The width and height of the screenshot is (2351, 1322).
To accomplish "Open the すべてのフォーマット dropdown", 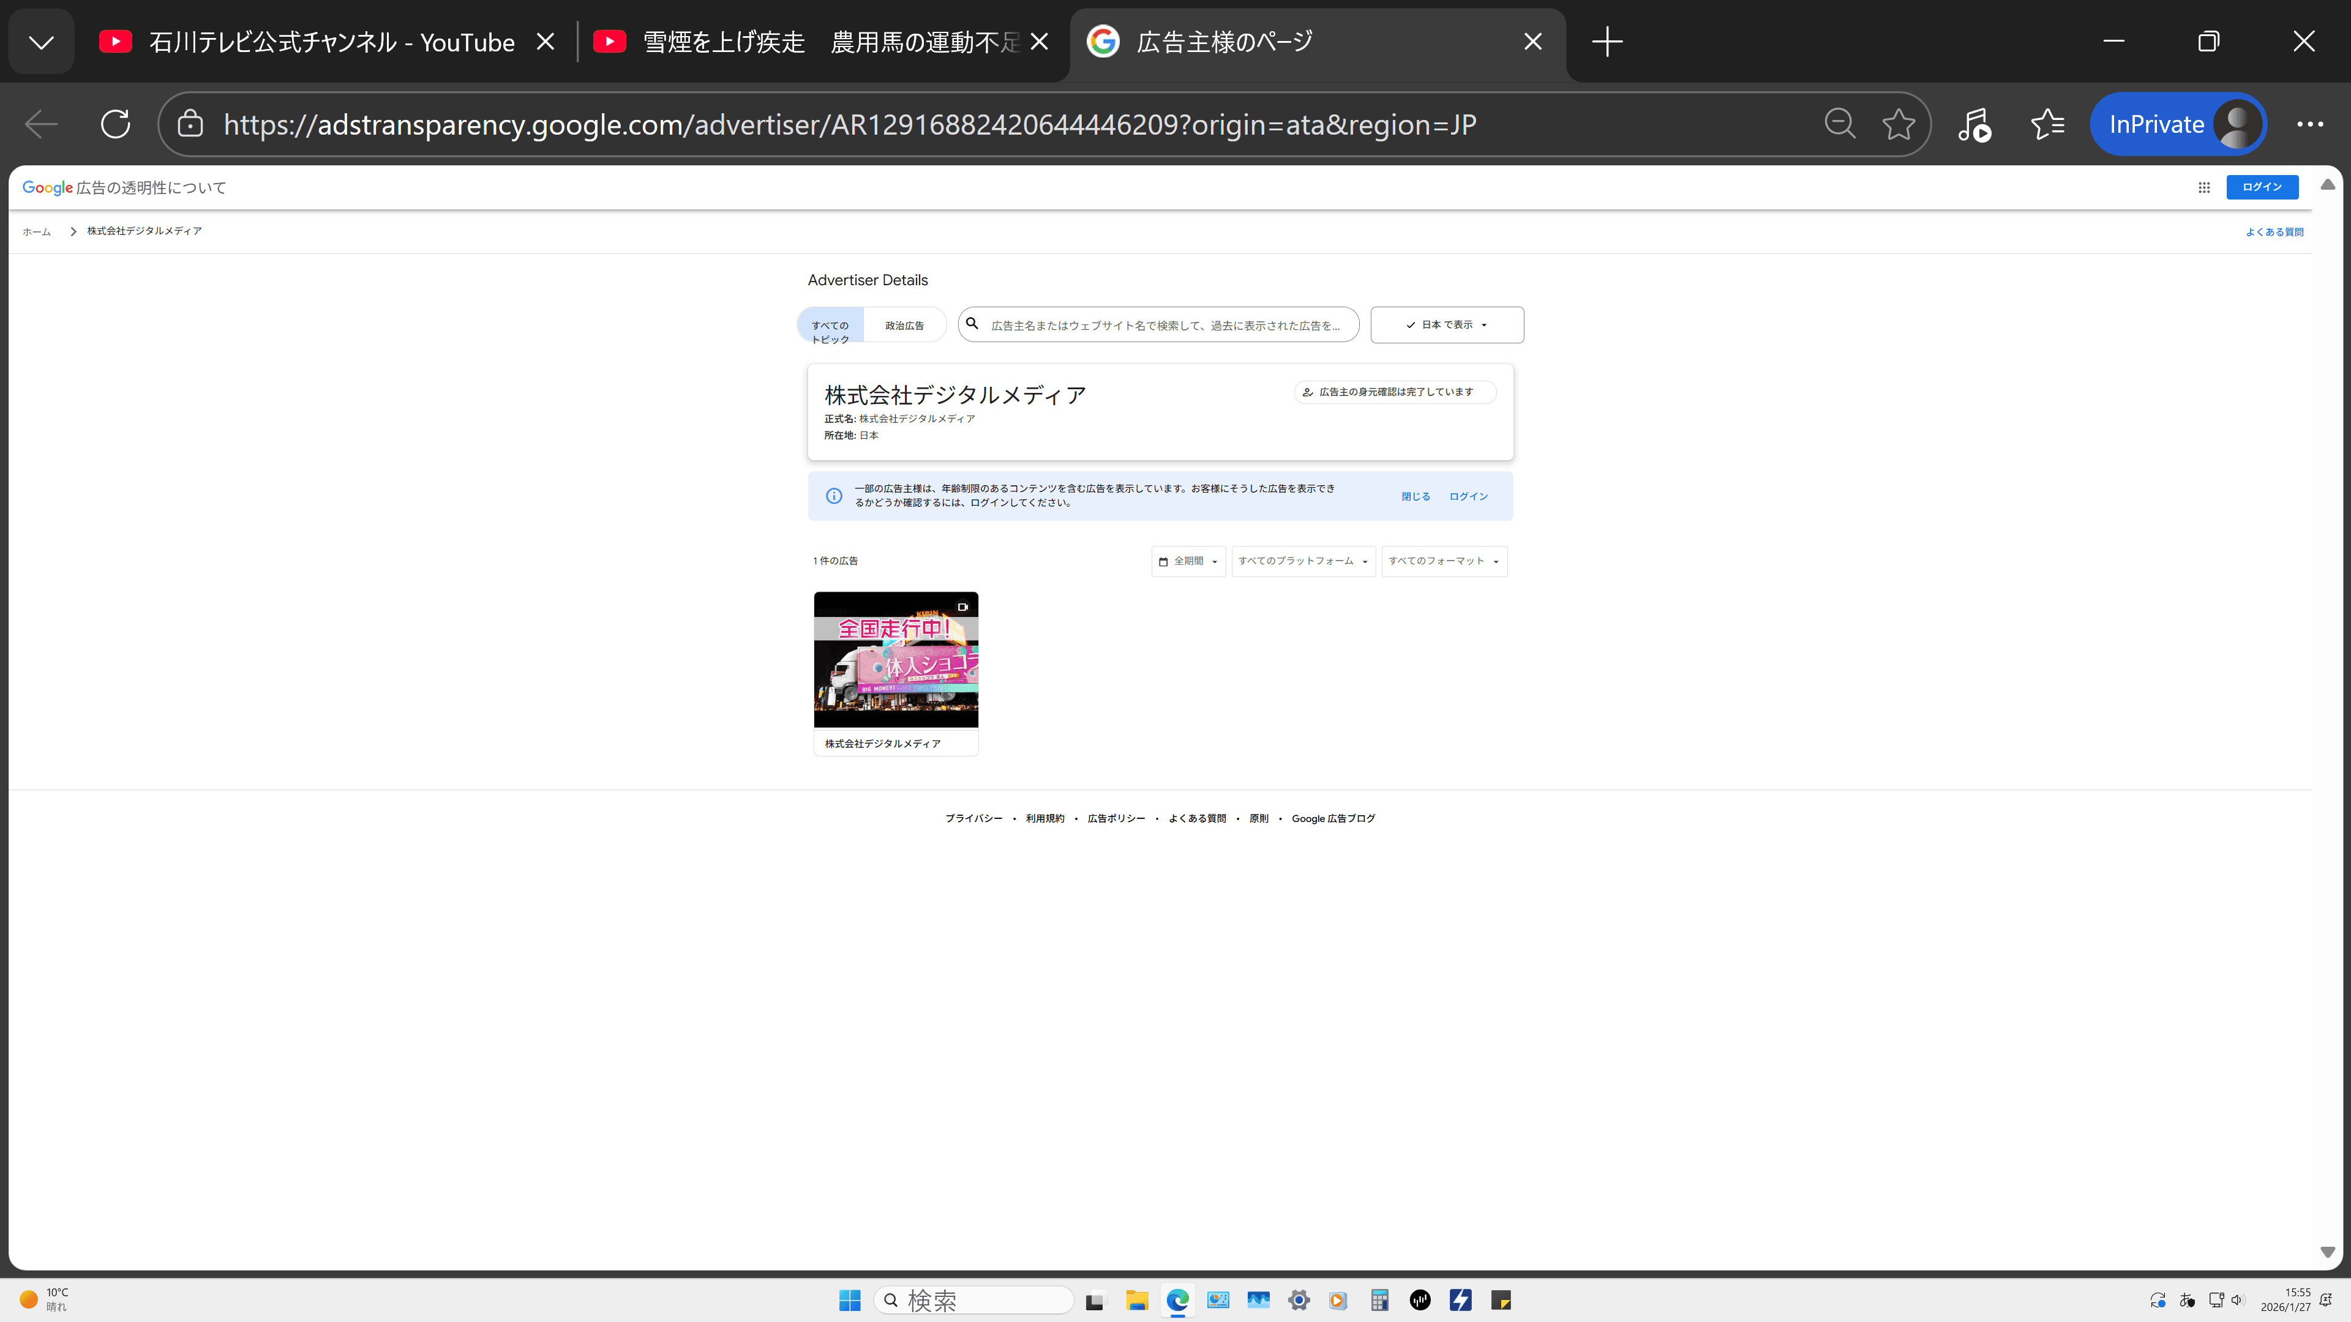I will point(1444,561).
